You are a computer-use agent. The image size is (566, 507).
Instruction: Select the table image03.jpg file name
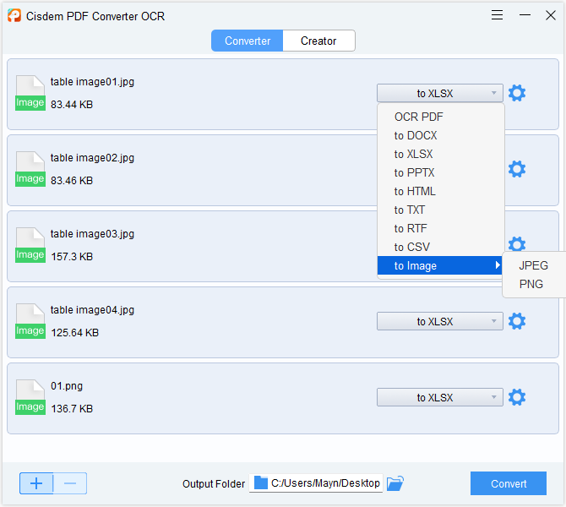pyautogui.click(x=92, y=234)
